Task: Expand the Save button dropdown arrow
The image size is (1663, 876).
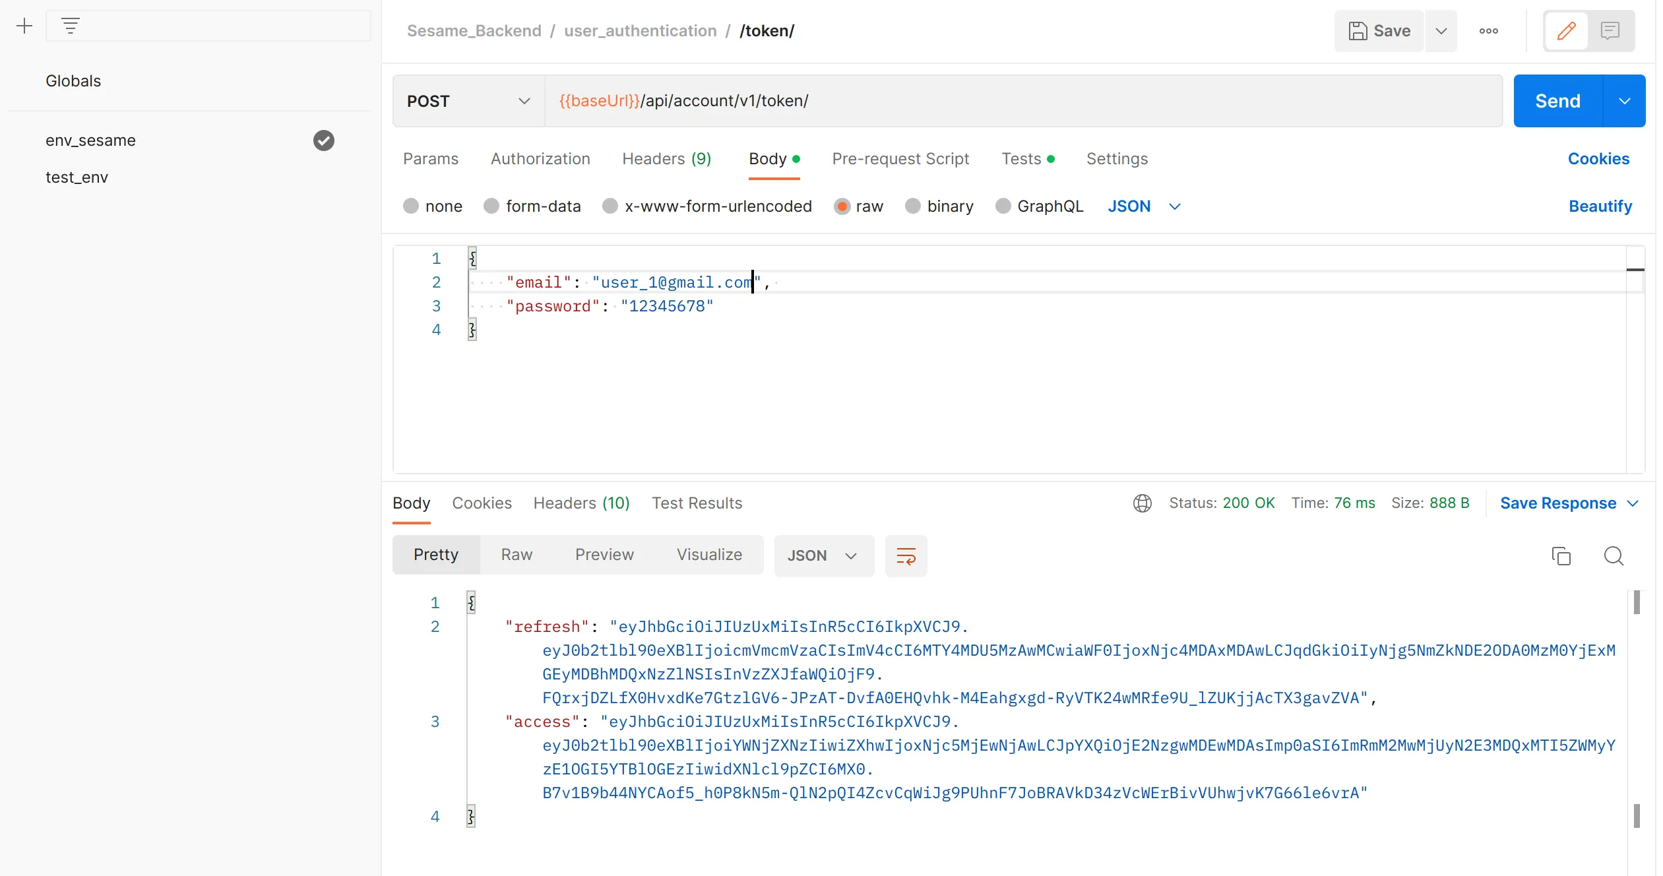Action: tap(1441, 31)
